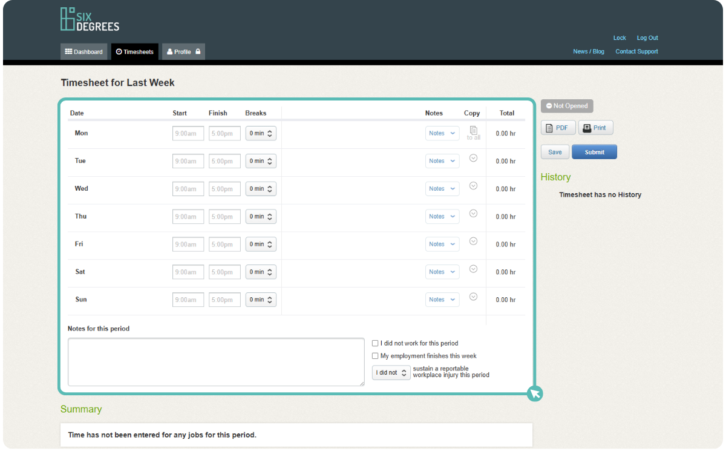This screenshot has width=726, height=454.
Task: Click the grid icon on the Dashboard tab
Action: 68,51
